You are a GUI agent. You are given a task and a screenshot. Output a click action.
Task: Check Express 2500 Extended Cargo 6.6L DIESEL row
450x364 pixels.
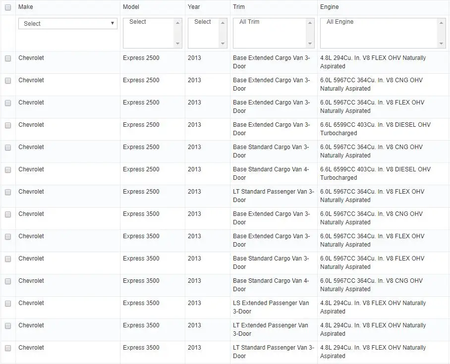click(8, 125)
